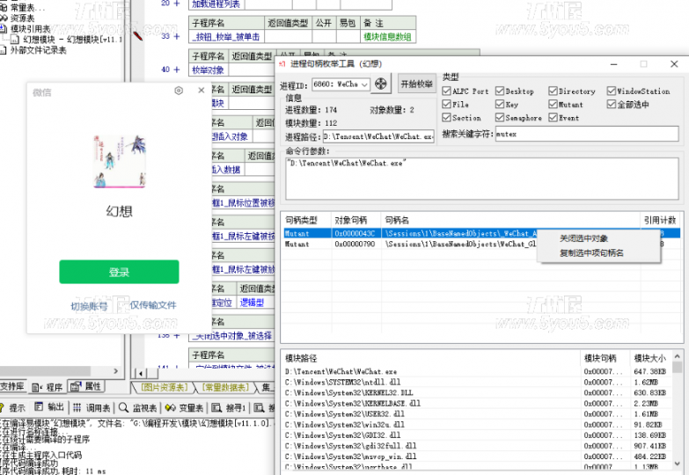Click the 搜寻1 search icon

216,408
